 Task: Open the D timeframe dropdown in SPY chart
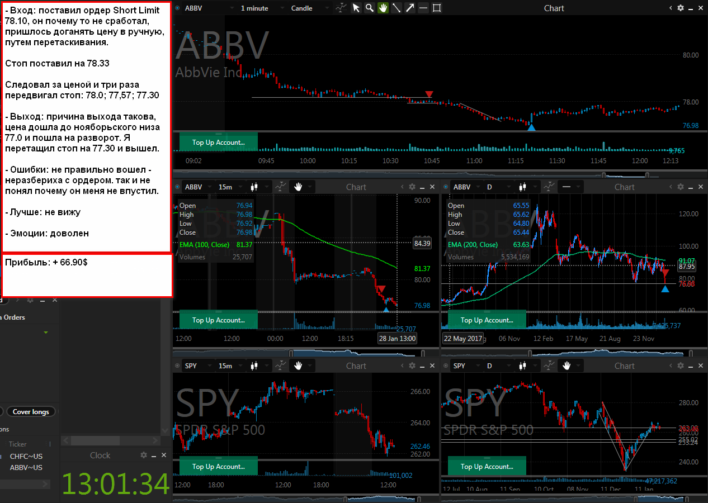(498, 366)
